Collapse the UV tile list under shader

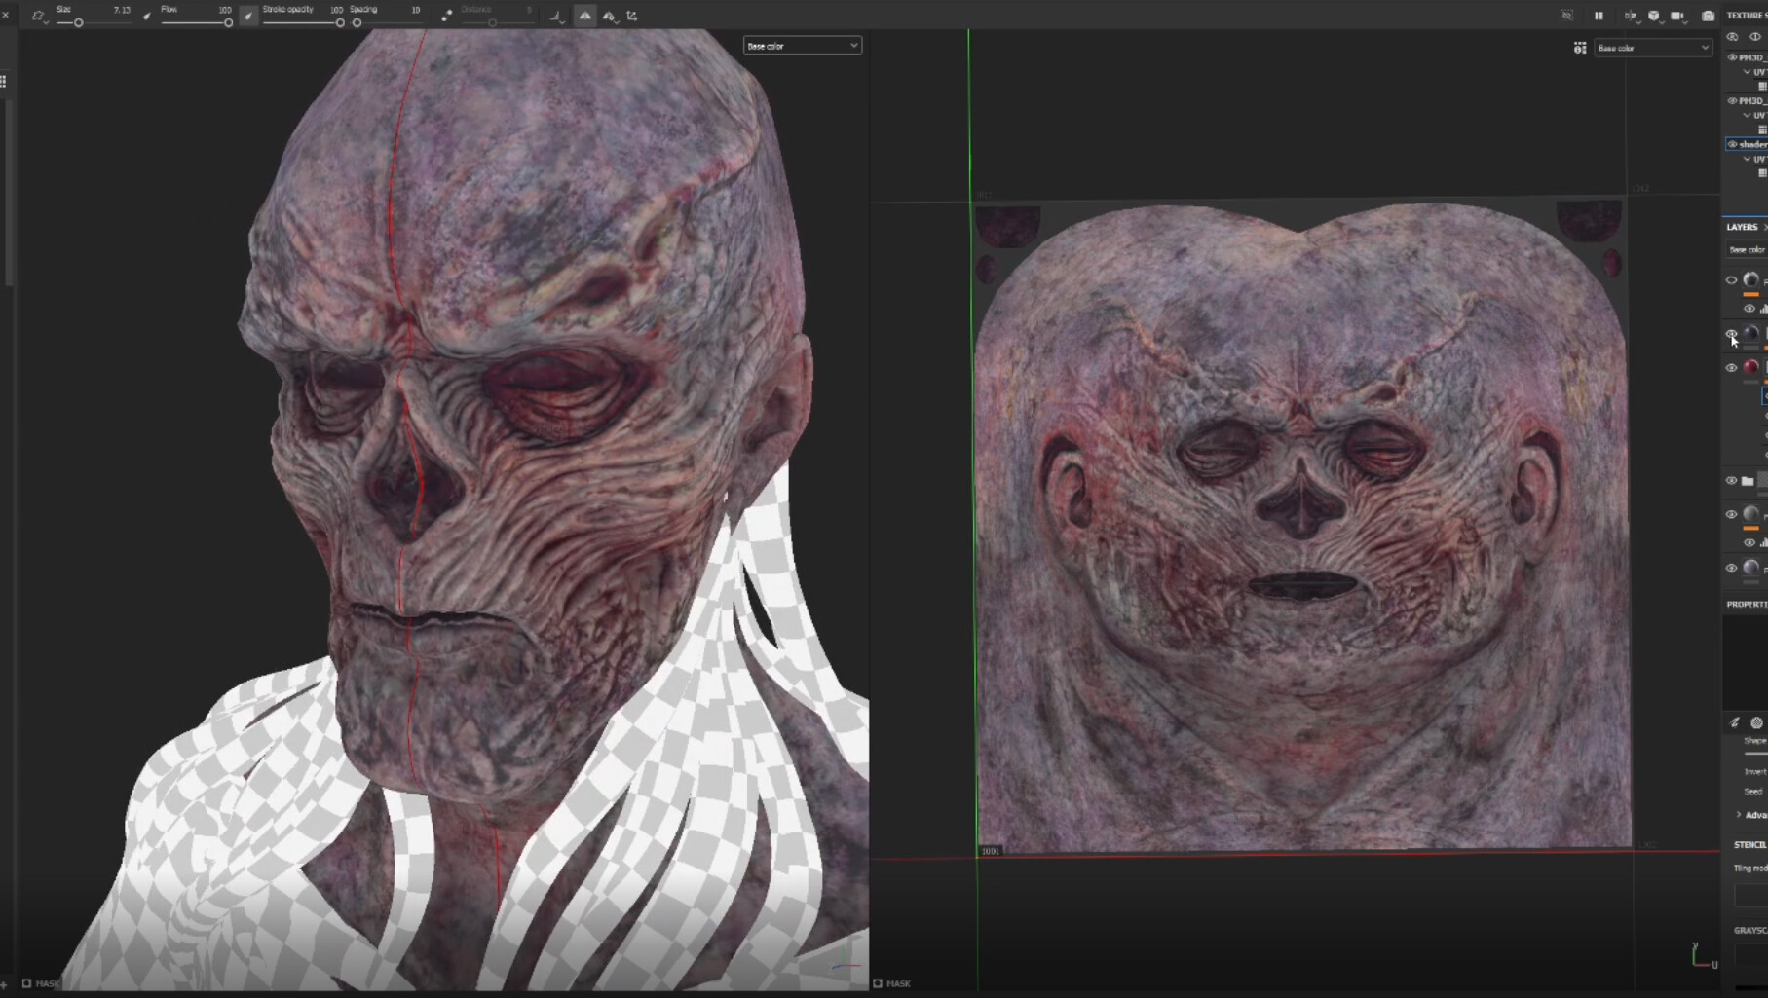[x=1747, y=159]
